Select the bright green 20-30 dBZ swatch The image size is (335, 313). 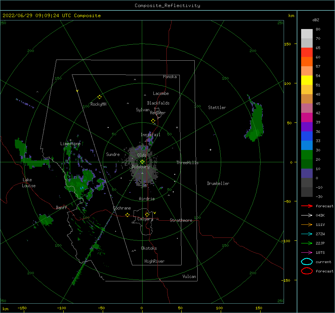tap(307, 155)
